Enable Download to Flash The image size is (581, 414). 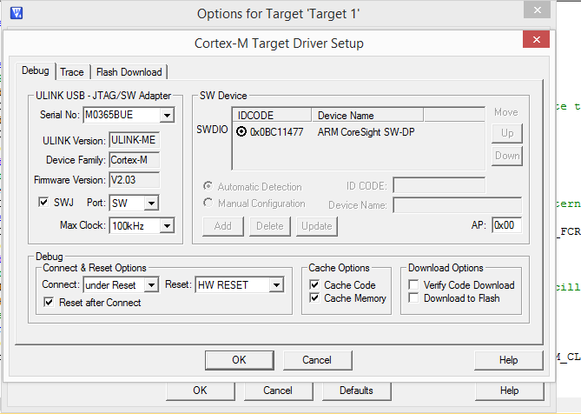pyautogui.click(x=413, y=297)
